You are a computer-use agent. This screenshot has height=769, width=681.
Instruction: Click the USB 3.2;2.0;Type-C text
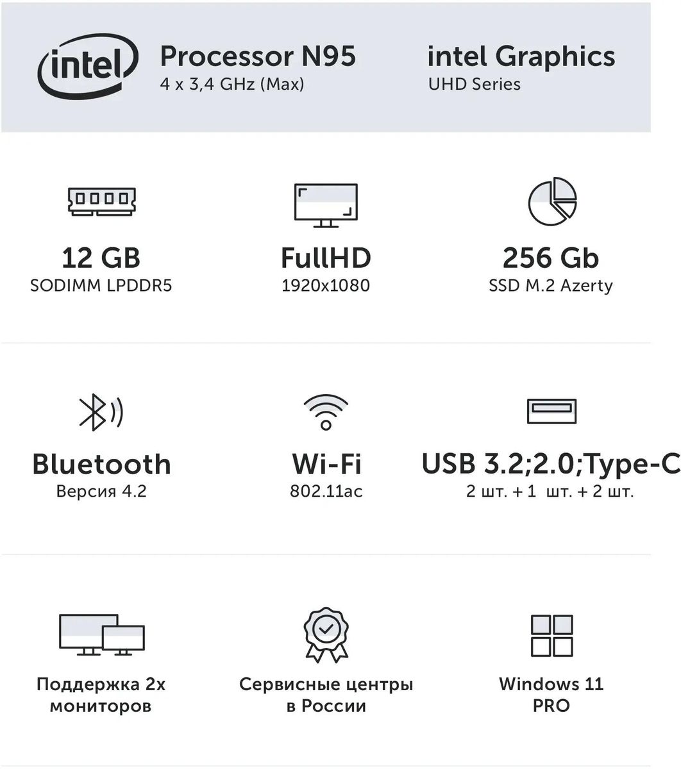[551, 464]
